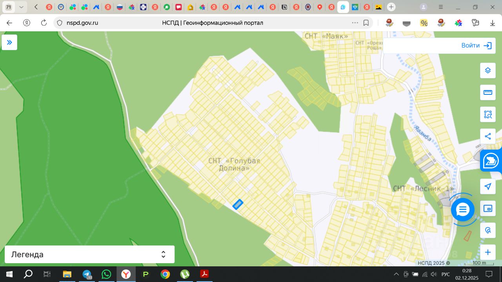
Task: Expand the left sidebar panel with double chevron
Action: pyautogui.click(x=9, y=42)
